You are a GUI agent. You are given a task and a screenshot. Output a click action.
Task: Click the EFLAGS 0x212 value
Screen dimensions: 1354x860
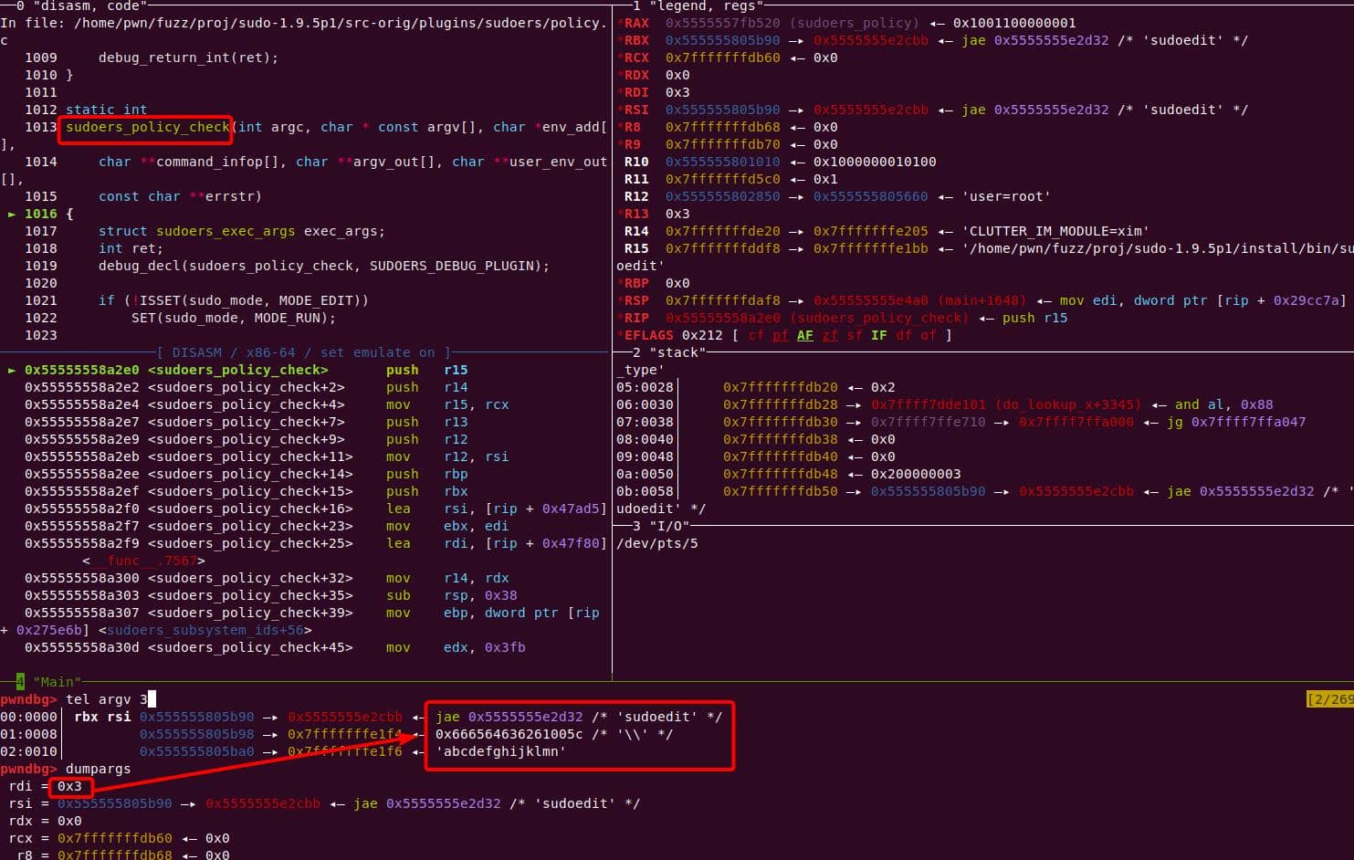click(x=702, y=335)
